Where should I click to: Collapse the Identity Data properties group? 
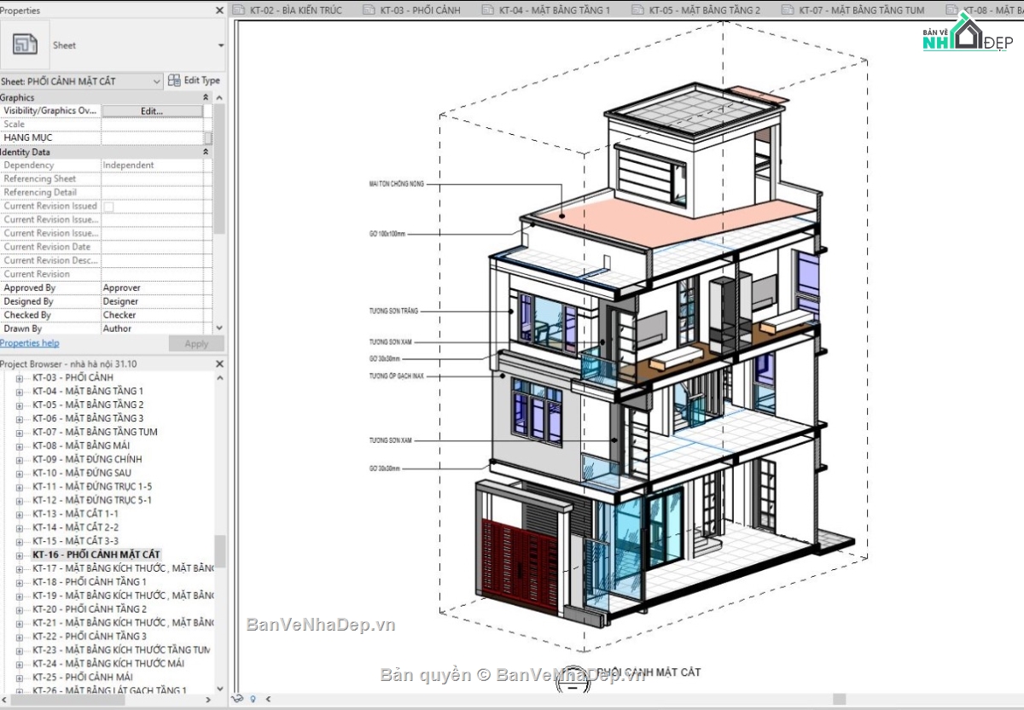coord(206,152)
